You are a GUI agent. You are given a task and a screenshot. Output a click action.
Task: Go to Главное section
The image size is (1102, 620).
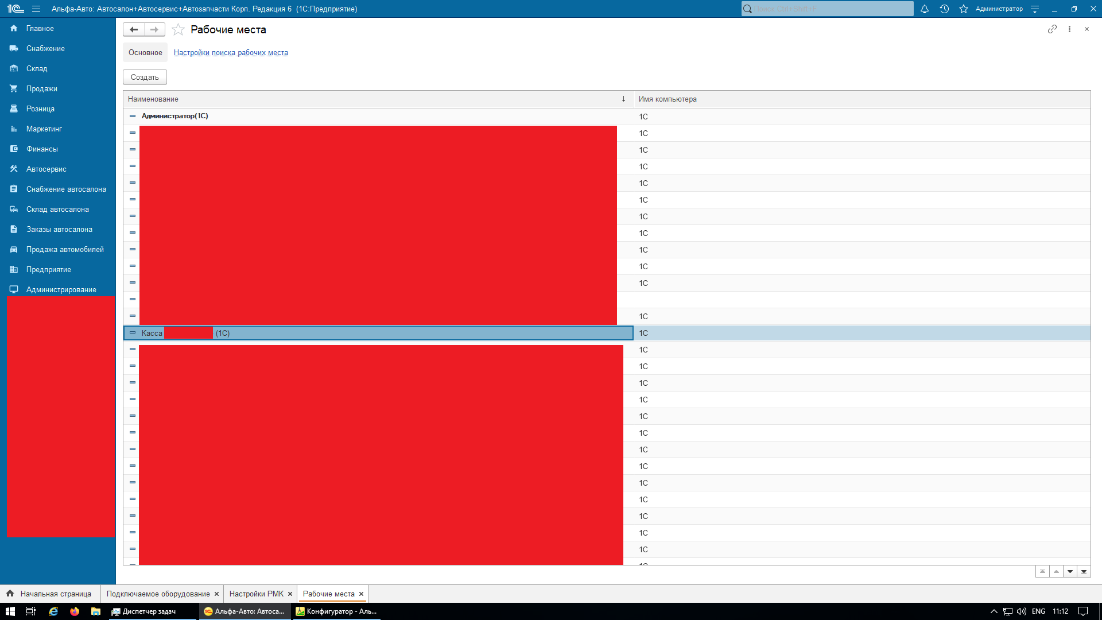tap(40, 28)
